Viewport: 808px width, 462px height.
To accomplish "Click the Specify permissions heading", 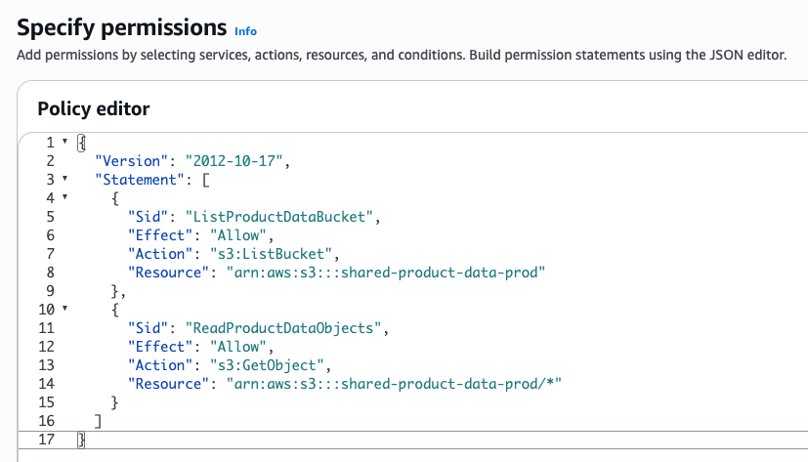I will click(121, 27).
